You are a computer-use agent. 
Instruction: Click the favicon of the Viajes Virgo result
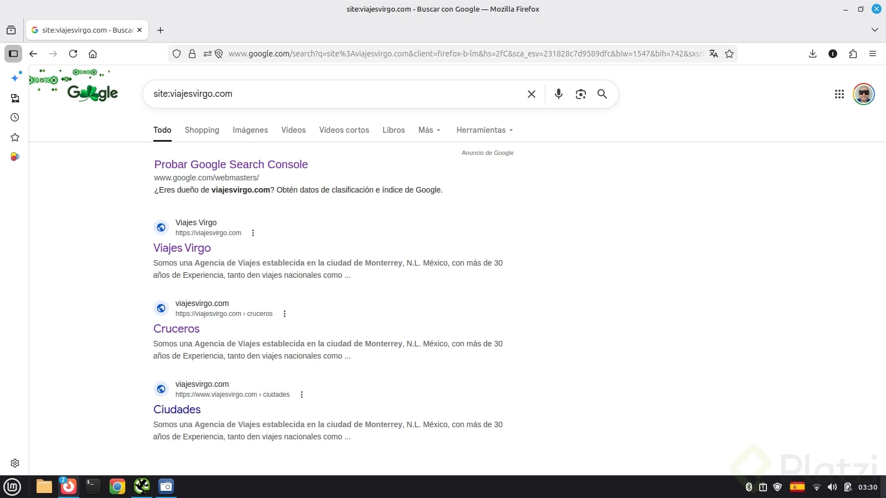tap(161, 227)
